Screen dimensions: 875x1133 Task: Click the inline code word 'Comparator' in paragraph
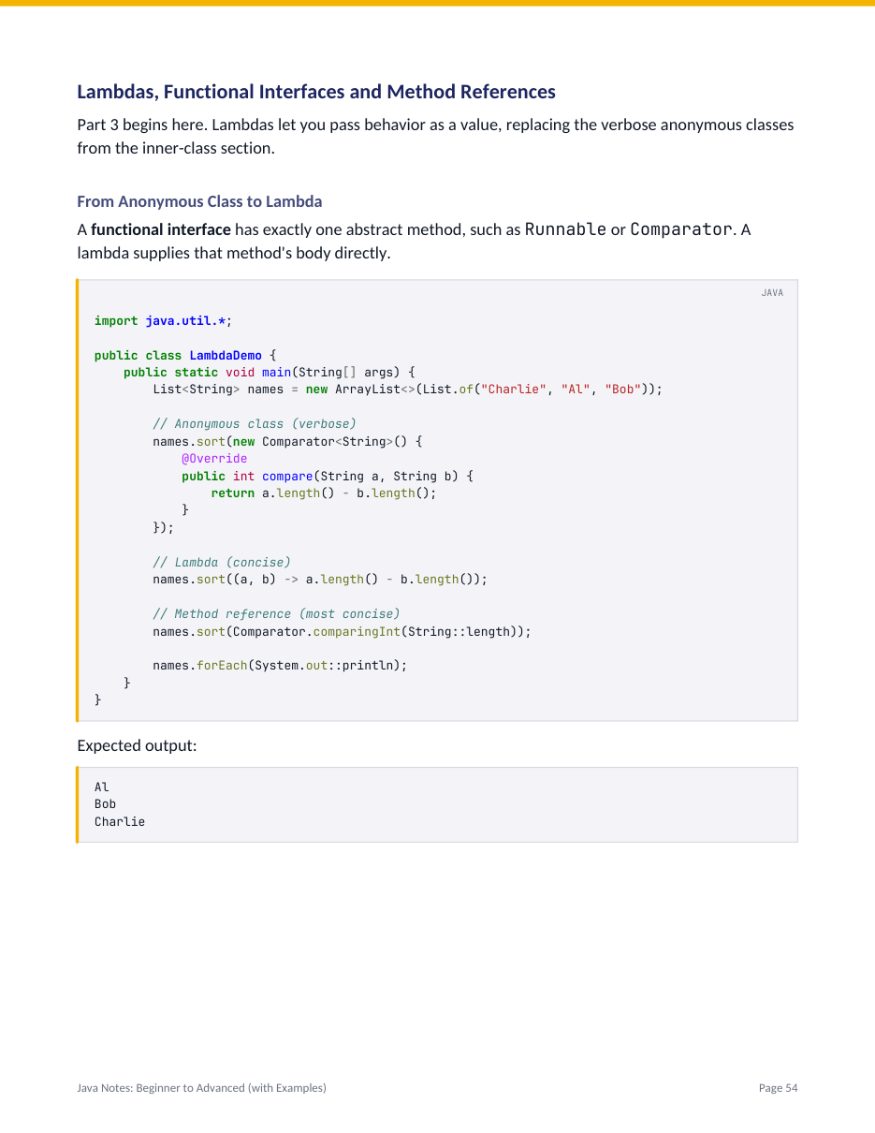click(x=681, y=229)
